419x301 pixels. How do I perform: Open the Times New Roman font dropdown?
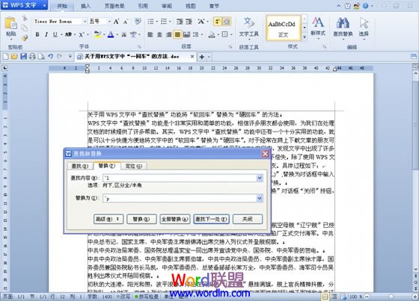(85, 22)
